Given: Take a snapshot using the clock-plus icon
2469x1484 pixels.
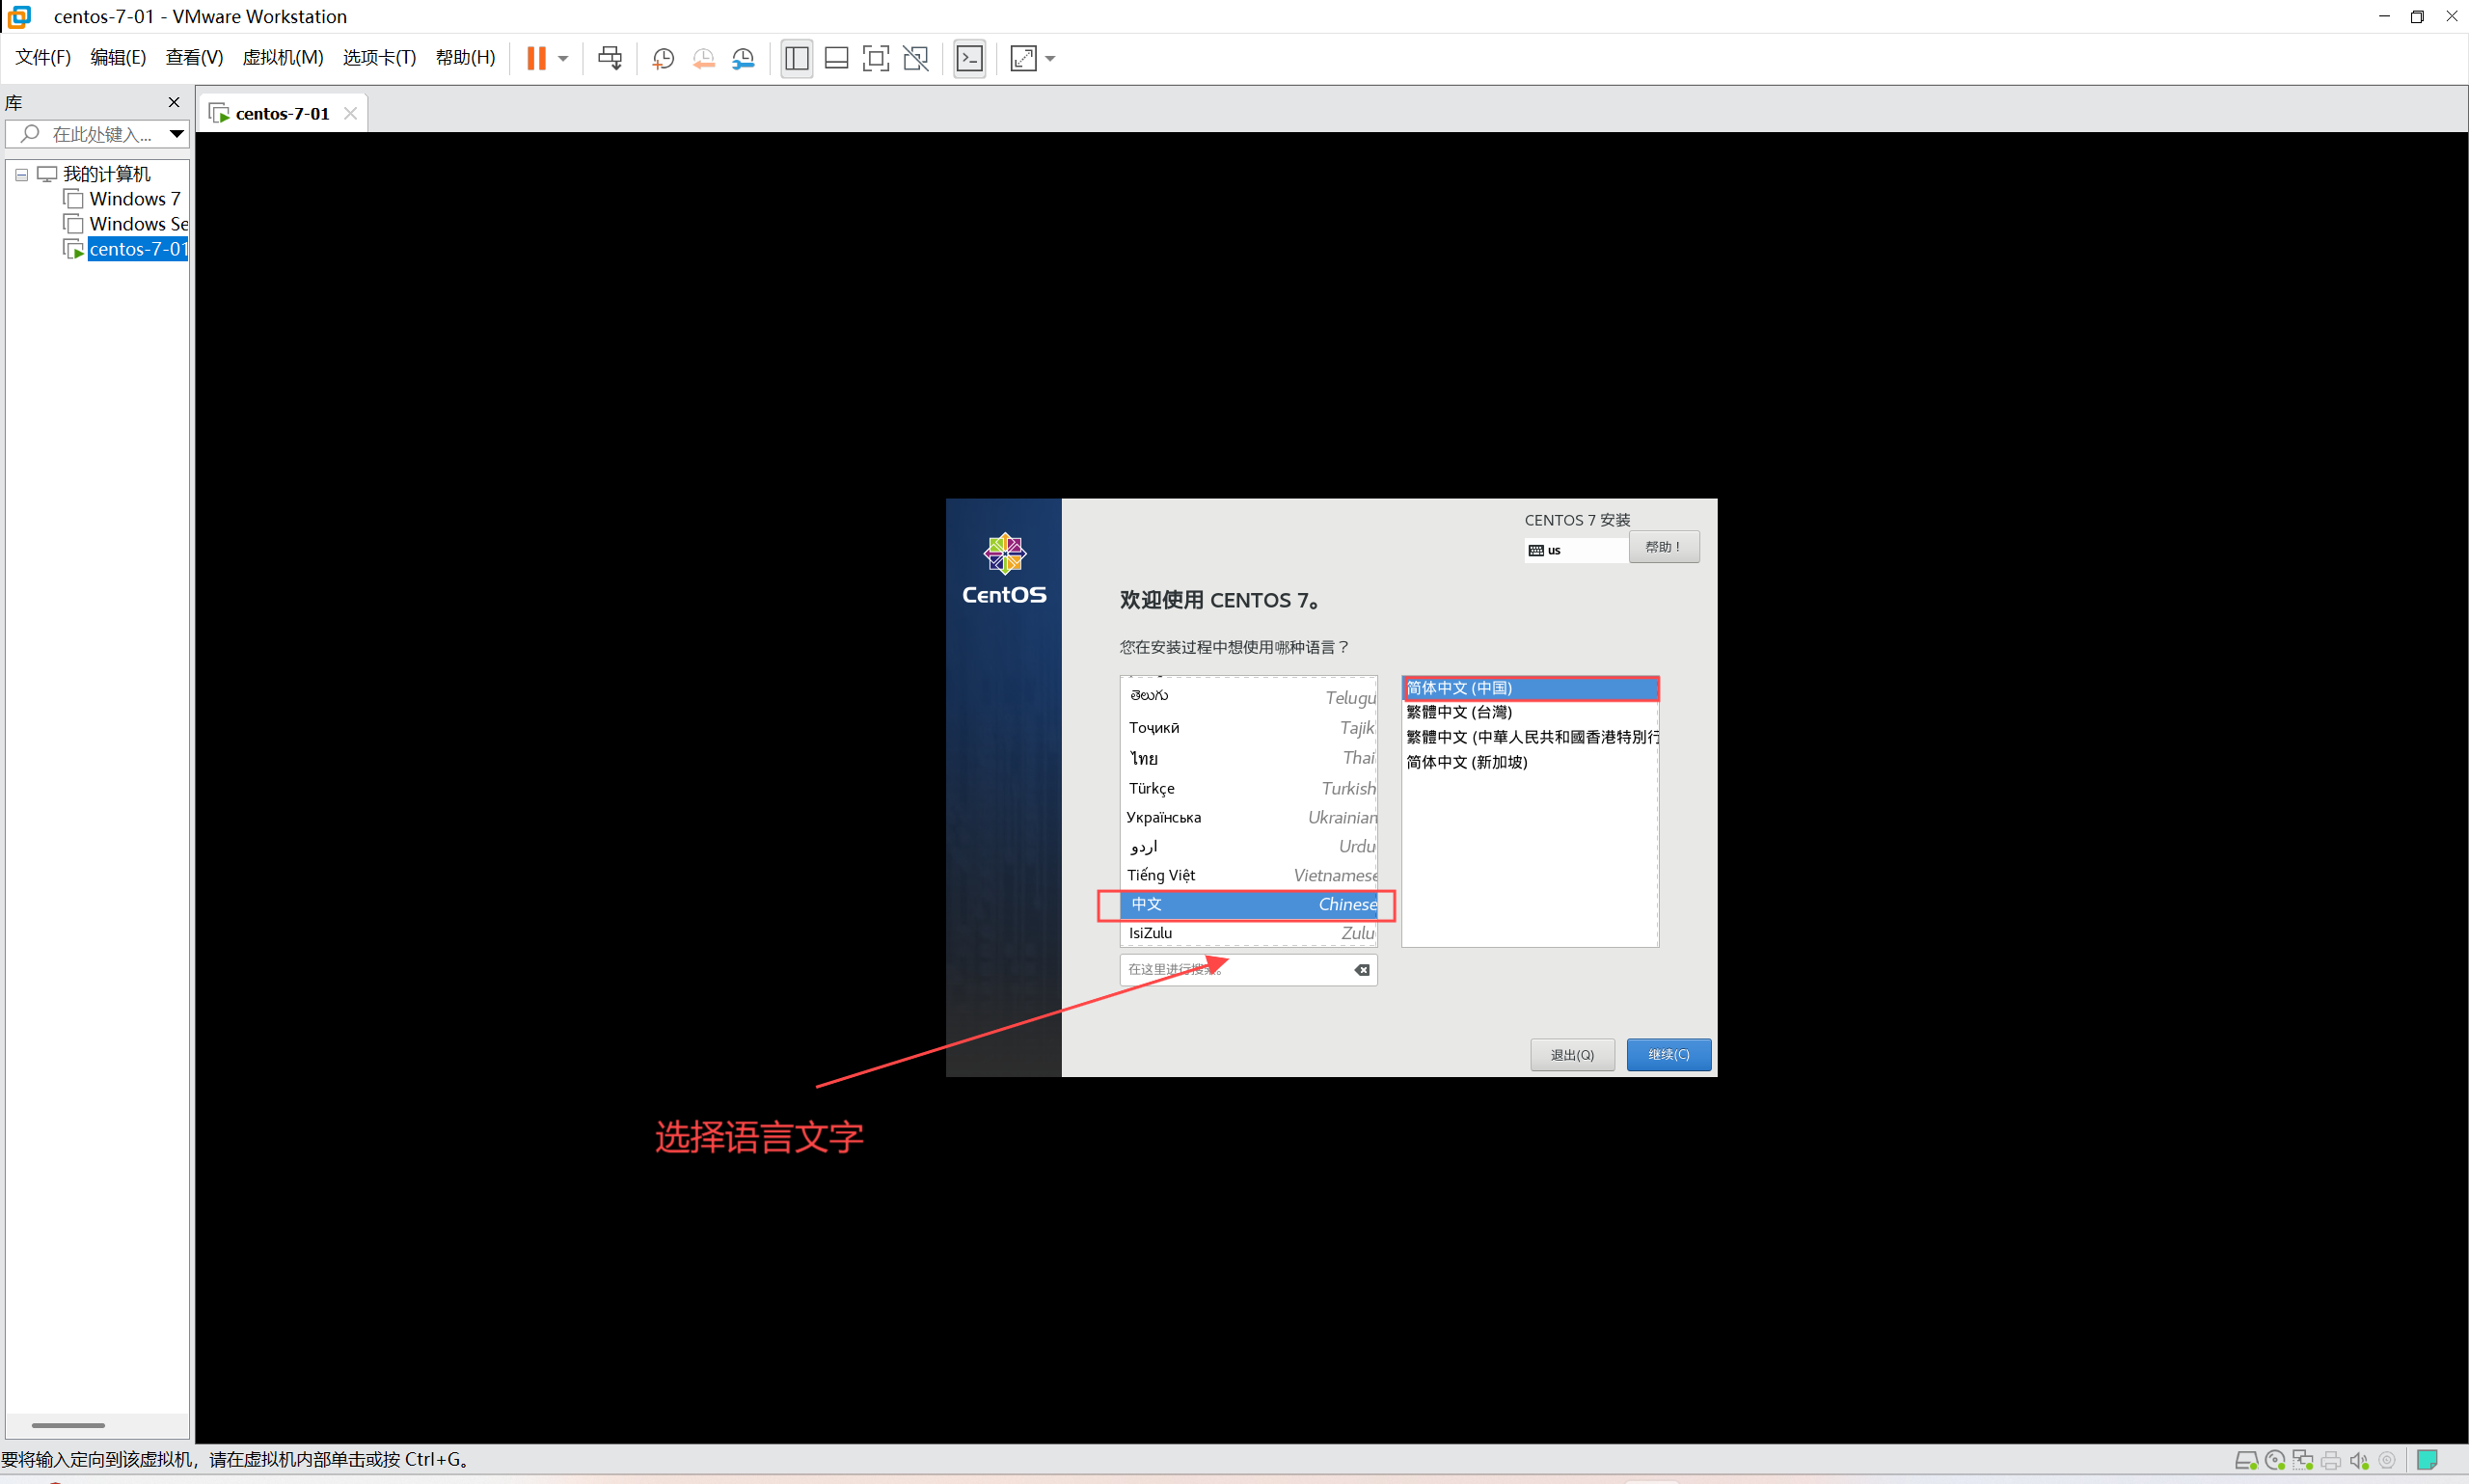Looking at the screenshot, I should (662, 58).
